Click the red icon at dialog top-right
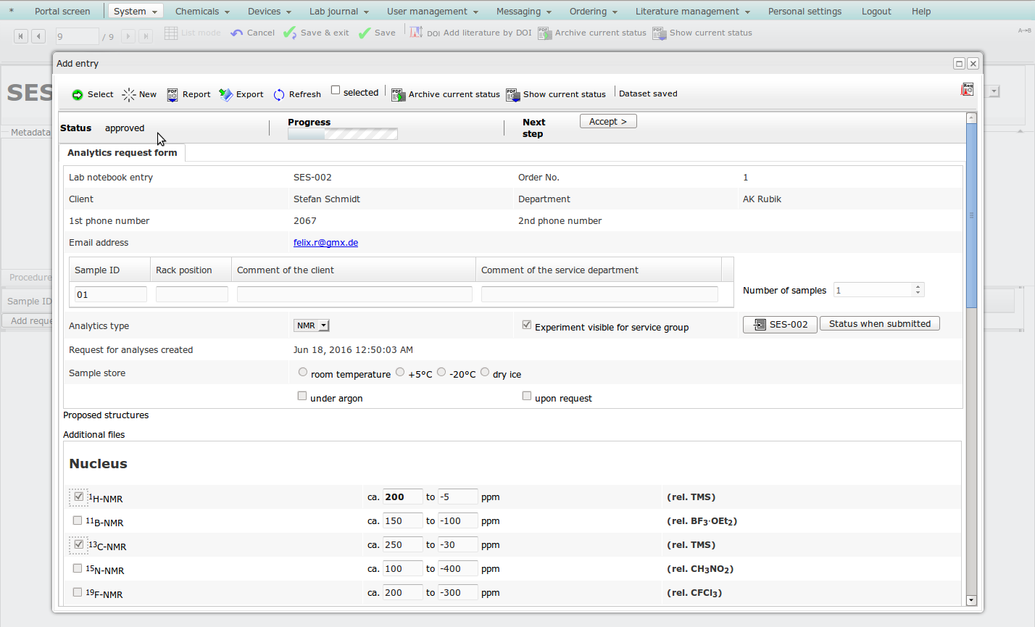Screen dimensions: 1035x627 click(967, 90)
